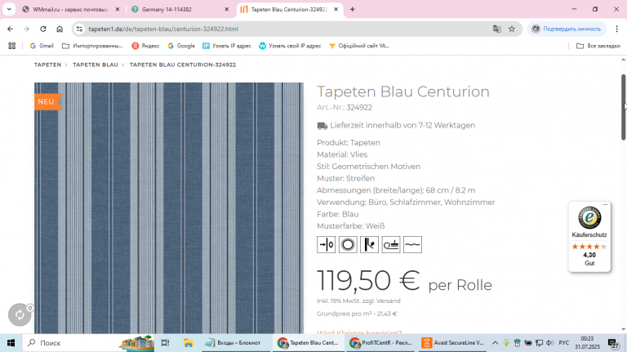Select the Art.-Nr.: 324922 text

(x=345, y=107)
